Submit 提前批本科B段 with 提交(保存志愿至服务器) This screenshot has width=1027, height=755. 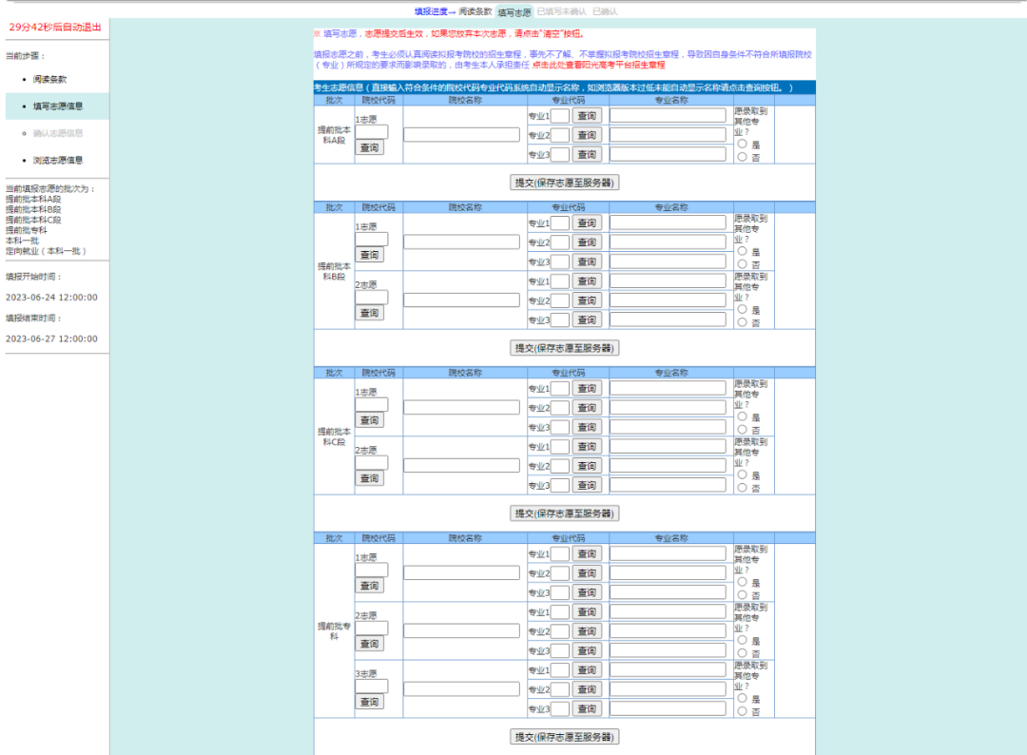pos(564,348)
